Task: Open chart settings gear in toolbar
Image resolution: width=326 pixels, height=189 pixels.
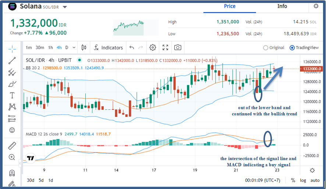Action: [x=153, y=47]
